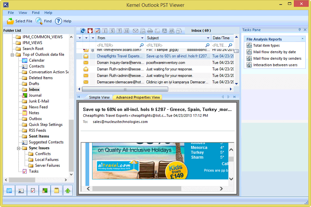Screen dimensions: 311x207
Task: Save message as PDF icon
Action: pyautogui.click(x=164, y=31)
